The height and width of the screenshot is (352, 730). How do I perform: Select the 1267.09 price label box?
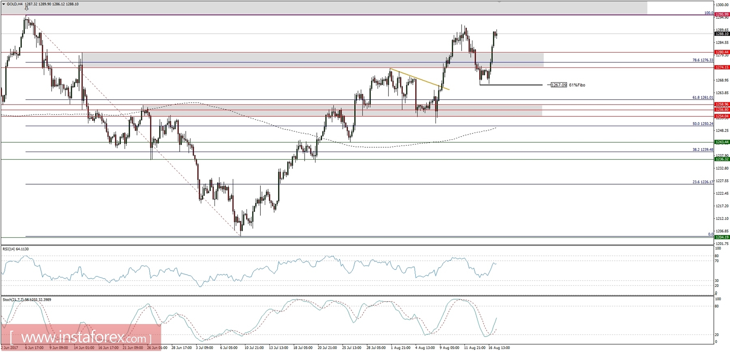(x=559, y=85)
